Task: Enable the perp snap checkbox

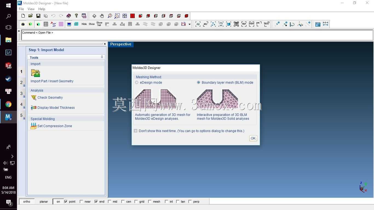Action: (190, 202)
